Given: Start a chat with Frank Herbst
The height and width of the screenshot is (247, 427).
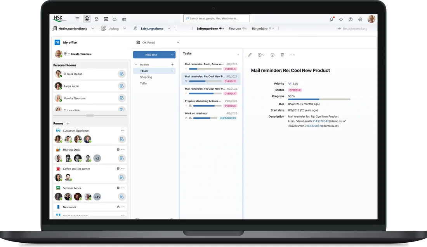Looking at the screenshot, I should coord(122,74).
